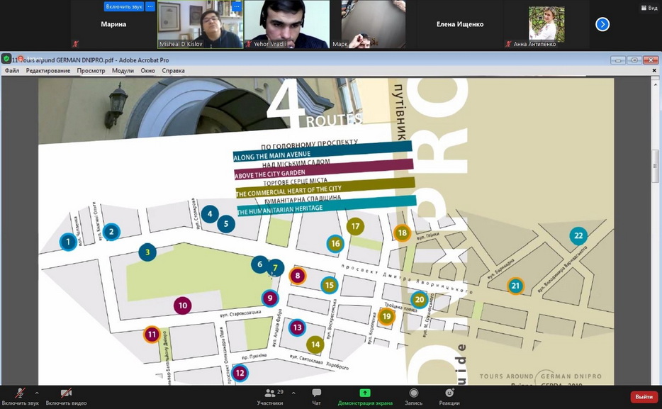Click map marker 3
This screenshot has width=662, height=409.
pos(147,252)
